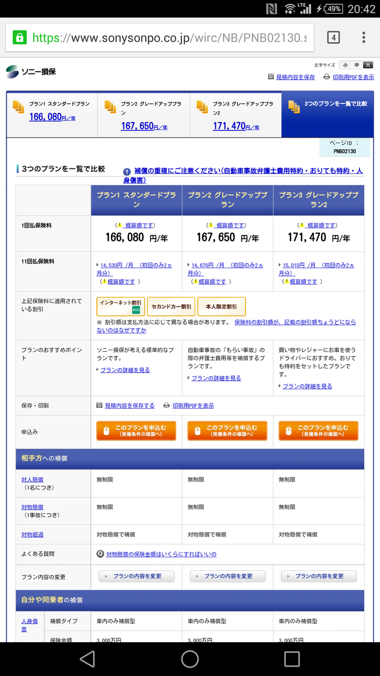The width and height of the screenshot is (380, 676).
Task: Click 印刷用PDFを表示 in the 保存・印刷 row
Action: 193,406
